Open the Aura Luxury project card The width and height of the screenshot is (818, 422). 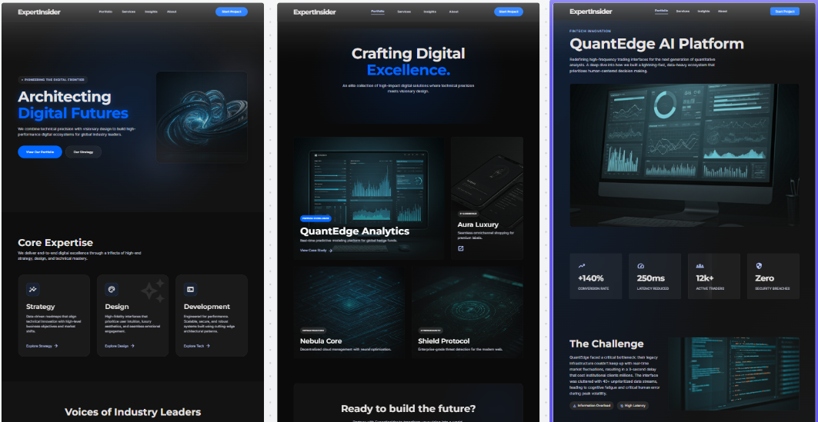coord(487,198)
